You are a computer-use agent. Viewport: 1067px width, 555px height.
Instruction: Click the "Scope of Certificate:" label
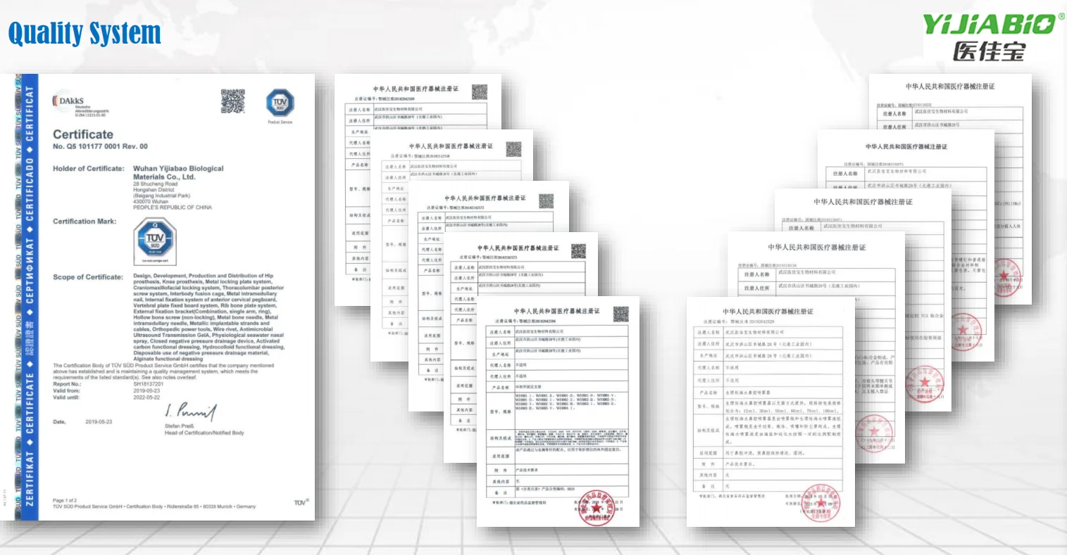[x=88, y=277]
